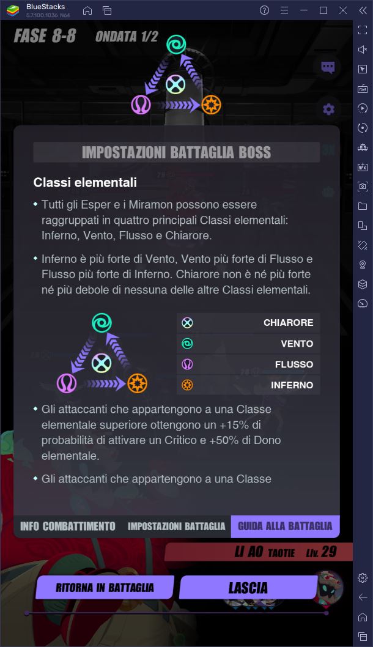Viewport: 373px width, 647px height.
Task: Open the purple in-game settings gear
Action: (x=328, y=108)
